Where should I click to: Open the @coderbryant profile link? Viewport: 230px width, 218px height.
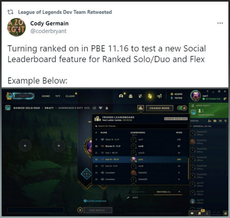(48, 31)
